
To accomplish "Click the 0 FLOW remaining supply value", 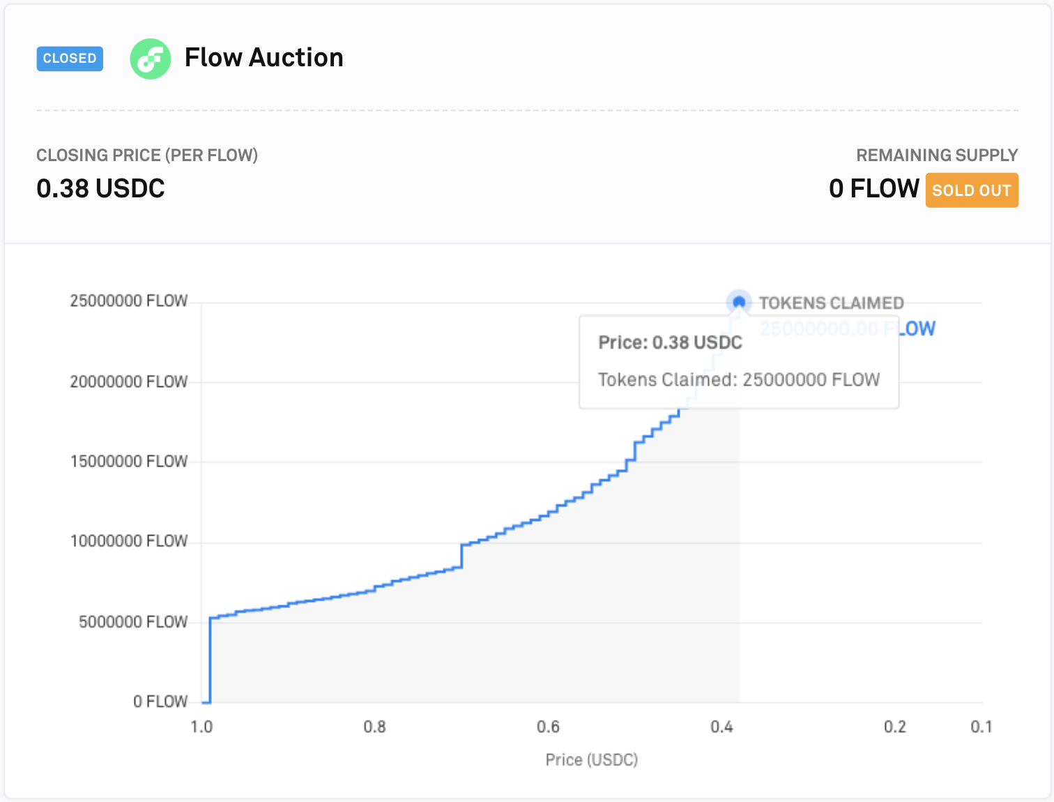I will point(873,188).
